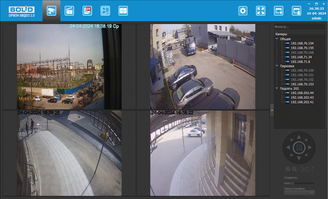Select camera 192.168.70.154 in tree
Viewport: 328px width, 199px height.
[x=302, y=43]
